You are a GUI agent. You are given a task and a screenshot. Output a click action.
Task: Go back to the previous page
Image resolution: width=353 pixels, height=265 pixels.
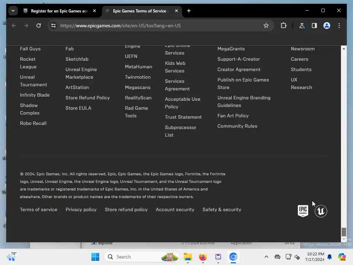(14, 26)
